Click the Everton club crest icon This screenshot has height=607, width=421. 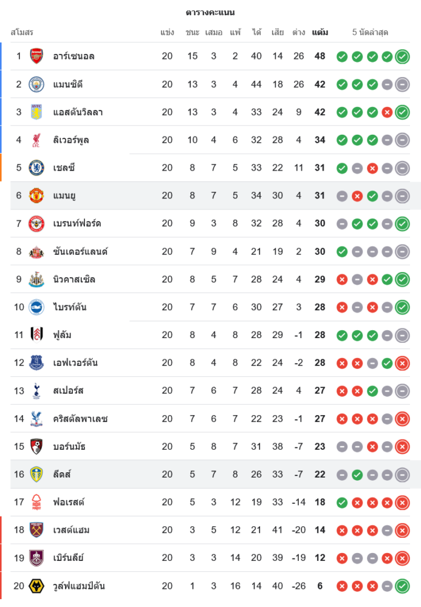tap(36, 363)
